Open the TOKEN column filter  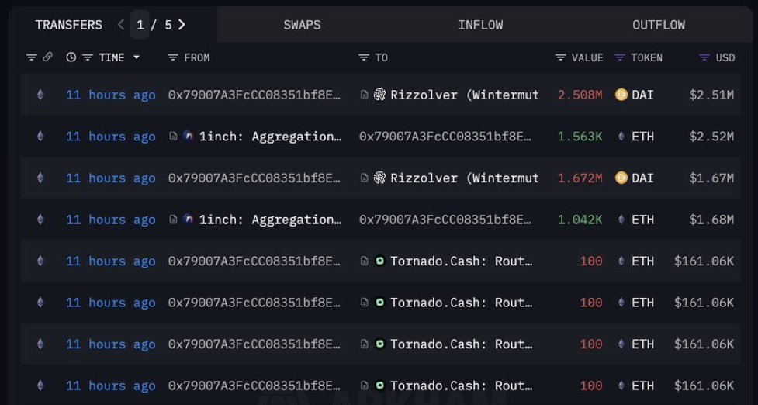[620, 57]
